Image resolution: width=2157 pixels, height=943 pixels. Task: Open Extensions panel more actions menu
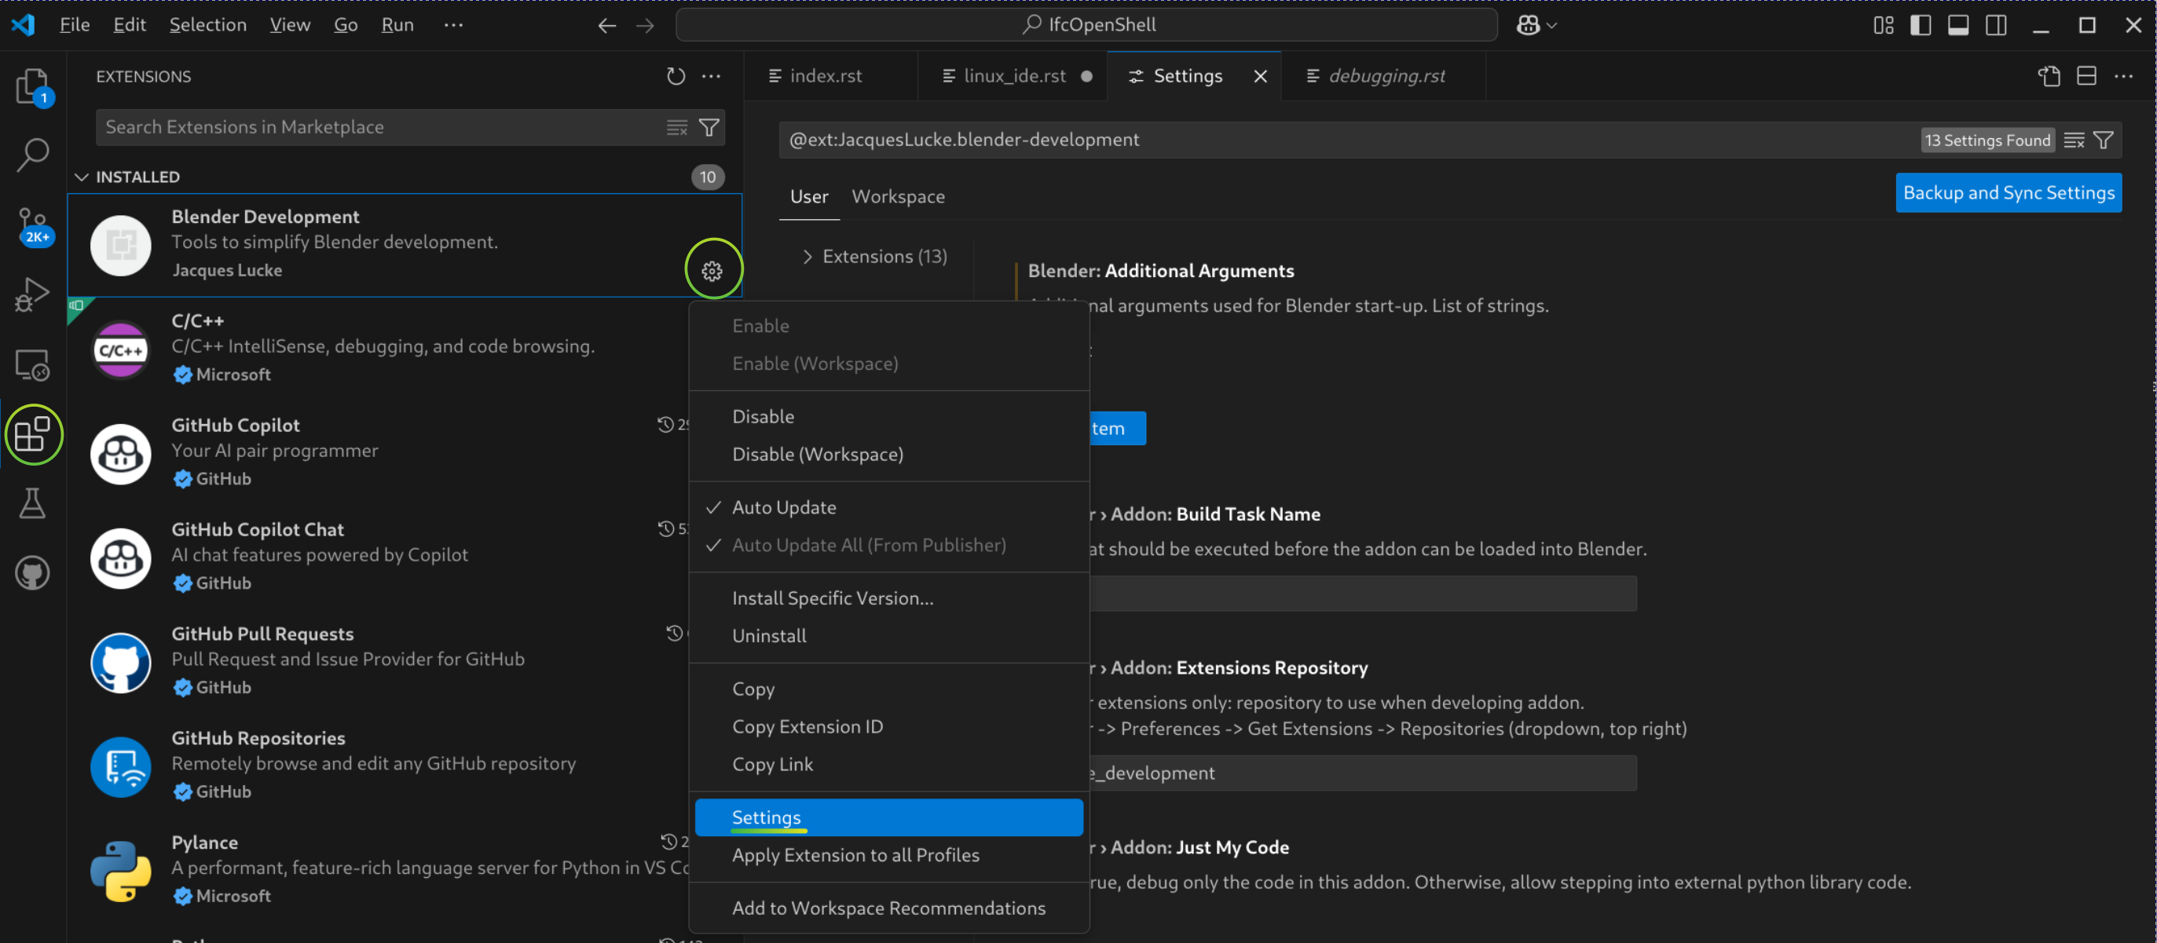coord(711,76)
